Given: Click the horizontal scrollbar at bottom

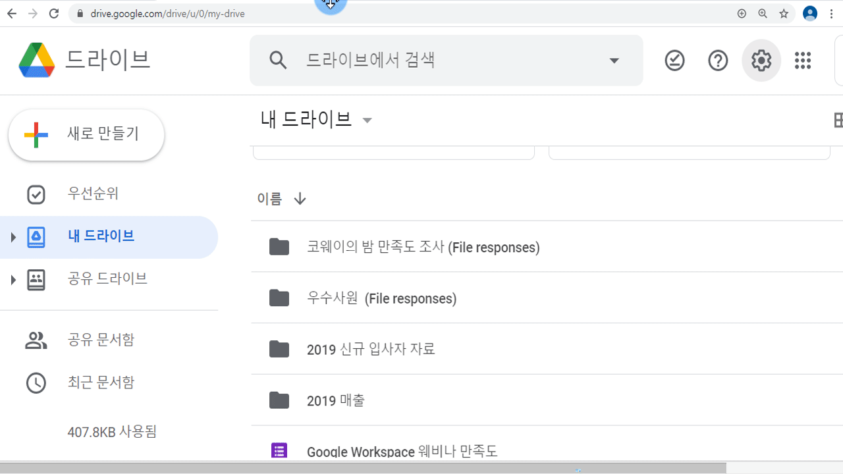Looking at the screenshot, I should tap(363, 468).
